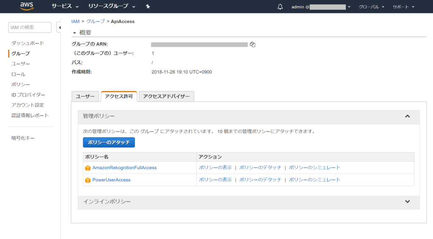
Task: Focus the IAM の検索 search field
Action: click(30, 27)
